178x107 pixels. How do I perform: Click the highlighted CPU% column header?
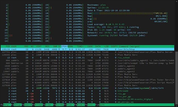click(64, 46)
